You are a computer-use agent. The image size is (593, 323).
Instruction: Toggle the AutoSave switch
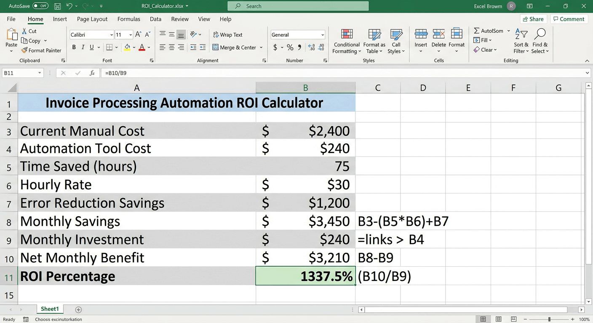pyautogui.click(x=40, y=6)
